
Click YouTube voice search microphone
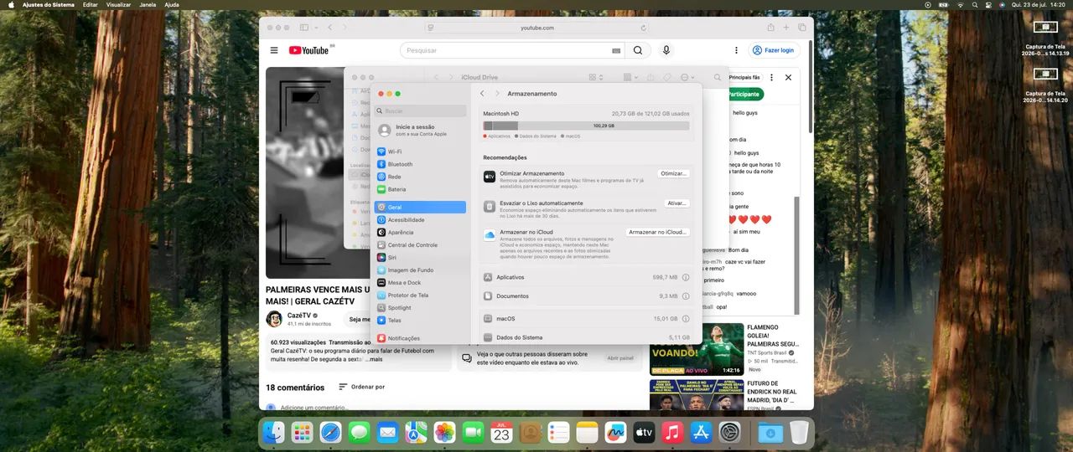click(x=666, y=50)
